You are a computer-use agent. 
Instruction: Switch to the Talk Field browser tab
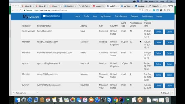85,6
